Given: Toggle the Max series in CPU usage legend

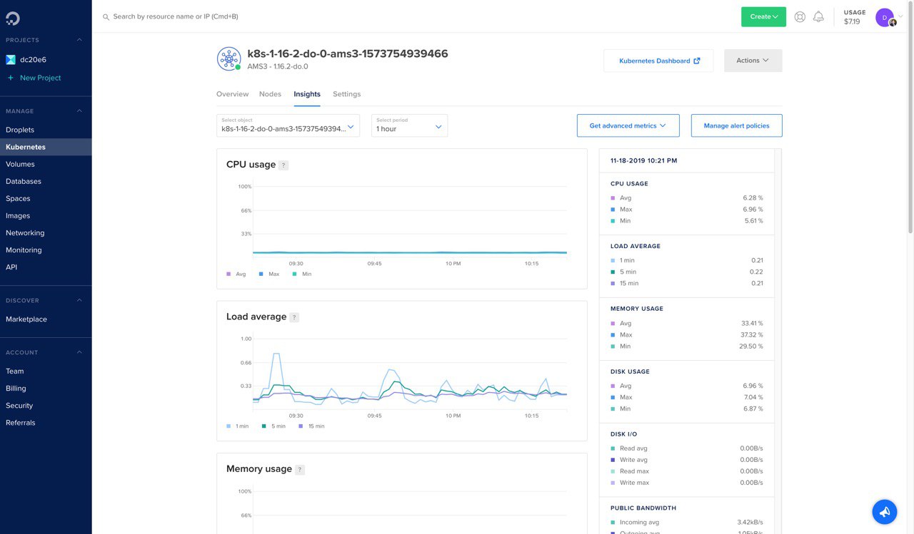Looking at the screenshot, I should [x=269, y=274].
